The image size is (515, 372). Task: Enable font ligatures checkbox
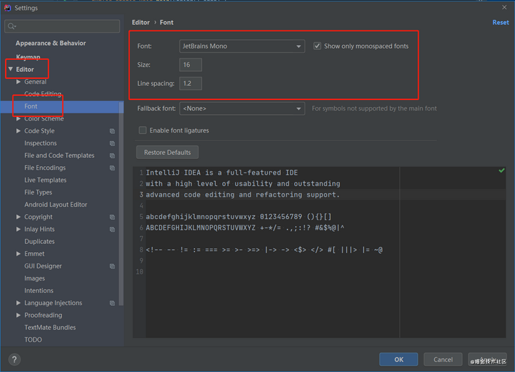click(x=143, y=130)
